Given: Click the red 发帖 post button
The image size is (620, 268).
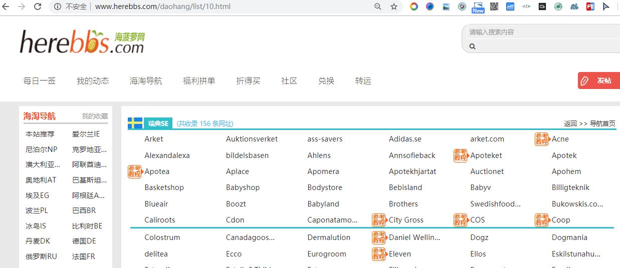Looking at the screenshot, I should (599, 80).
